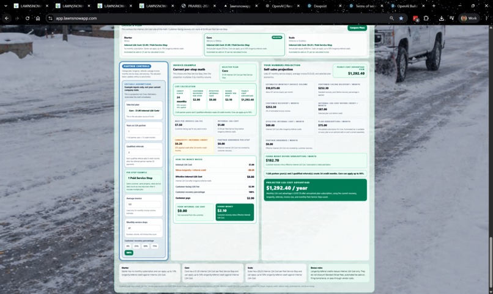Set customer recovery percentage to 50%
The image size is (493, 294).
(x=146, y=246)
